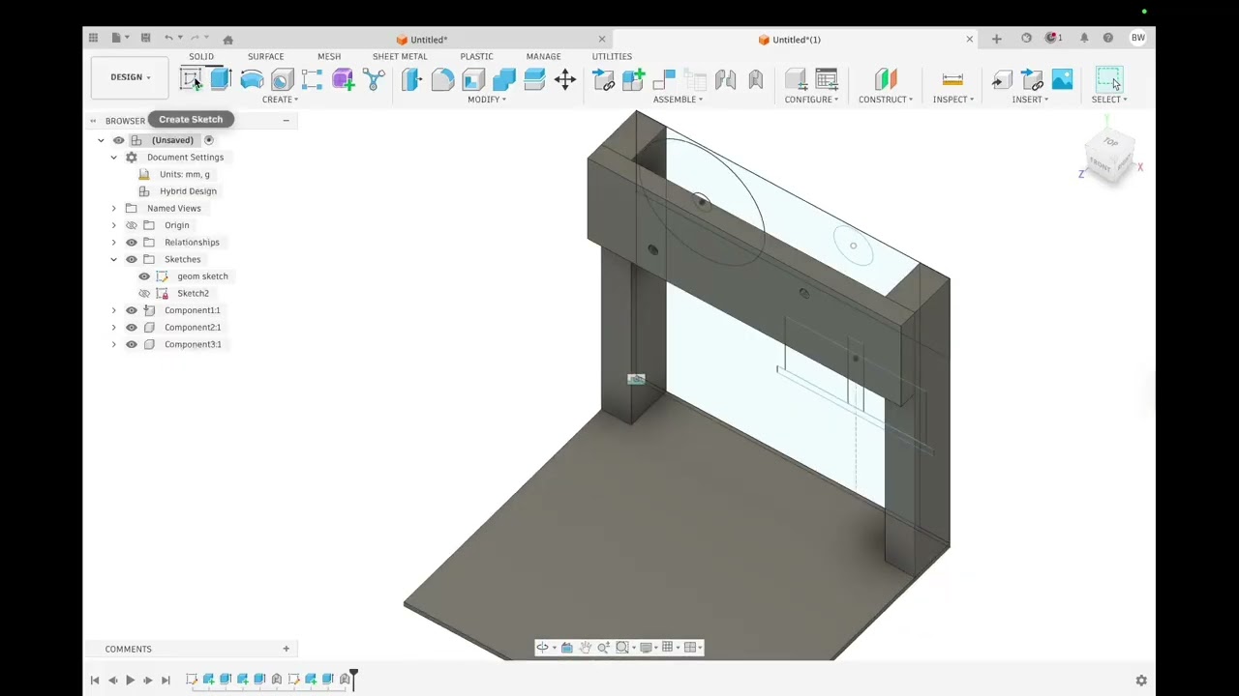Image resolution: width=1239 pixels, height=696 pixels.
Task: Hide Component1:1 with its eye icon
Action: 132,310
